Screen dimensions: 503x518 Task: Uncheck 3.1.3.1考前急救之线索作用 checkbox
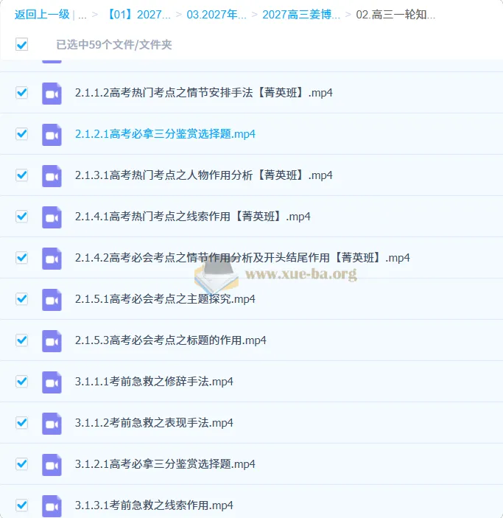click(22, 505)
